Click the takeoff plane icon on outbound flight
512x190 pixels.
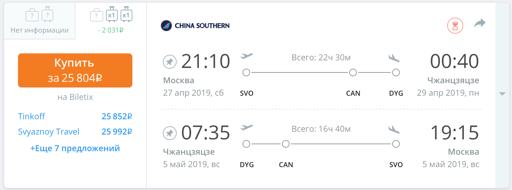click(x=247, y=56)
